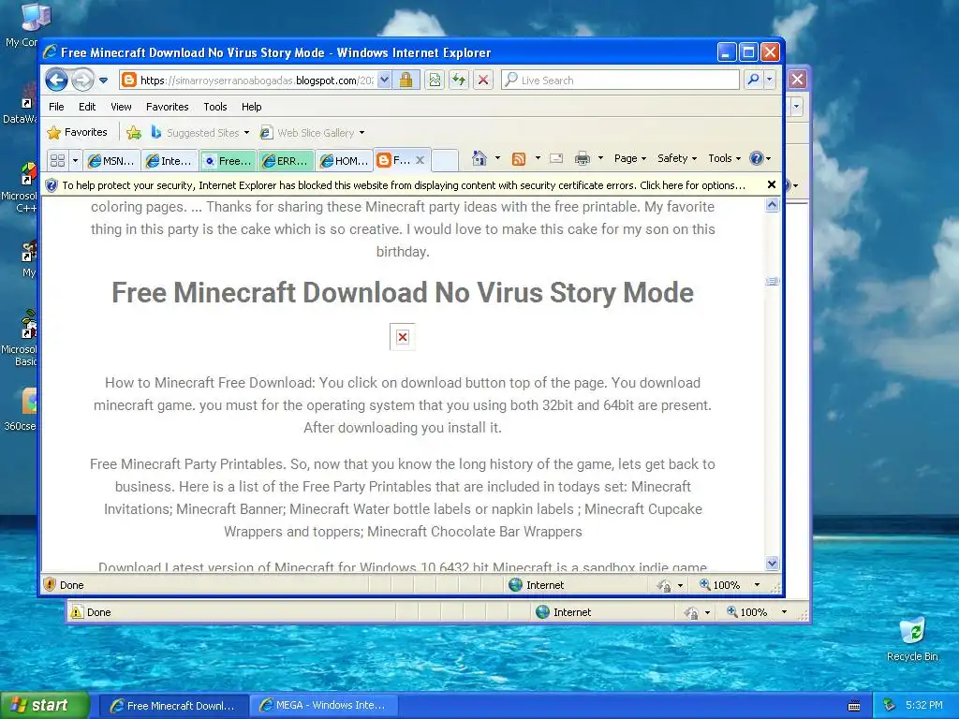Open the command bar Tools dropdown
Image resolution: width=959 pixels, height=719 pixels.
pyautogui.click(x=724, y=158)
